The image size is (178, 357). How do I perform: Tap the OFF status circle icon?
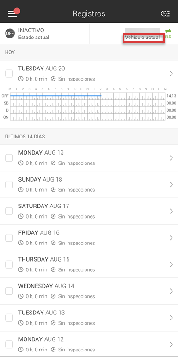10,33
